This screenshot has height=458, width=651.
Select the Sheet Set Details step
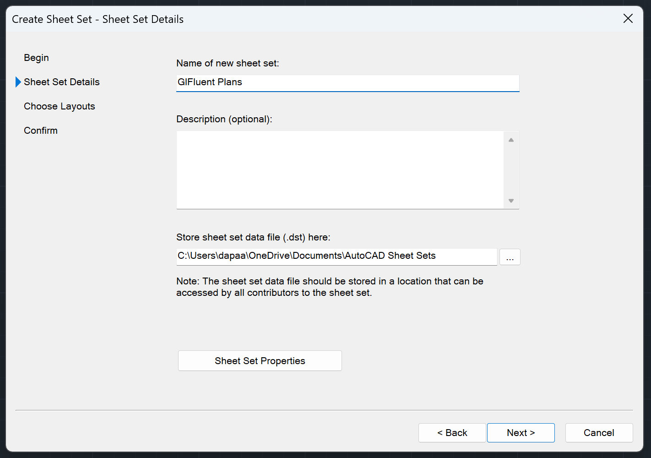click(x=61, y=82)
